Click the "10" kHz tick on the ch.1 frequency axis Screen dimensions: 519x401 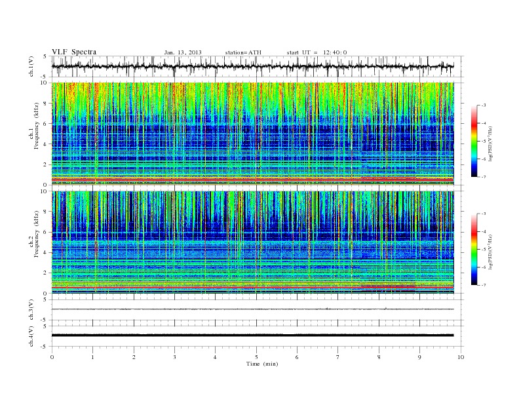(45, 83)
